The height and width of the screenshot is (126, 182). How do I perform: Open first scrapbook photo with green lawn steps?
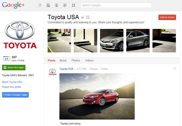pos(59,41)
